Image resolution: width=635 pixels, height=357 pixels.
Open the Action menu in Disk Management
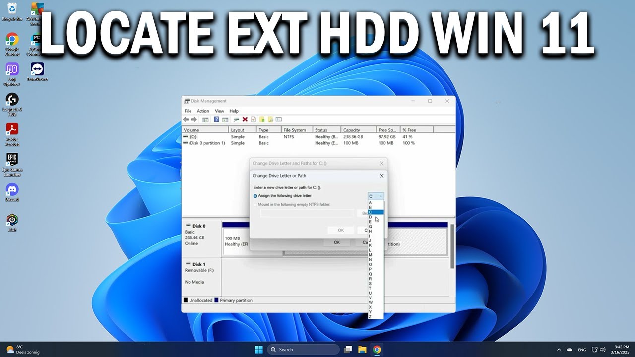(203, 111)
